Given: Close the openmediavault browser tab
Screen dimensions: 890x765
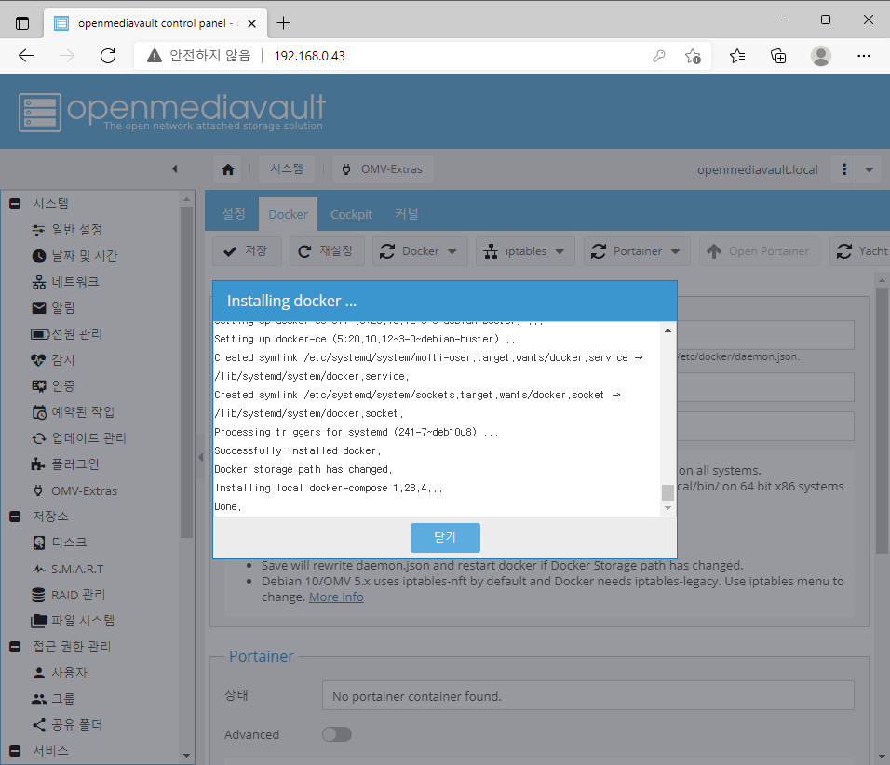Looking at the screenshot, I should (251, 23).
